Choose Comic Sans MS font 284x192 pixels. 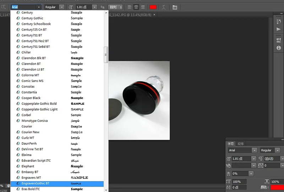pos(32,81)
